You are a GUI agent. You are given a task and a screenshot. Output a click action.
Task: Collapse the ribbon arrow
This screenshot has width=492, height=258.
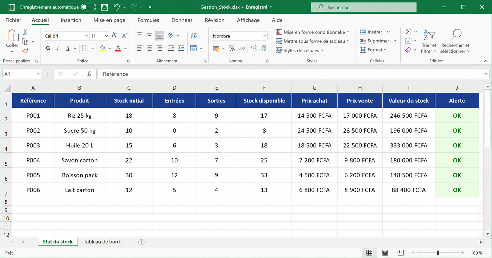486,61
